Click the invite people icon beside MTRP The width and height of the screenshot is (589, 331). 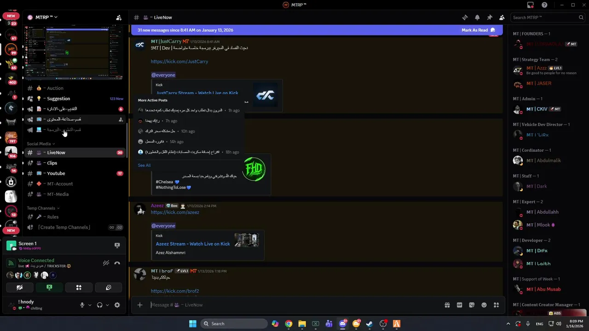(119, 17)
